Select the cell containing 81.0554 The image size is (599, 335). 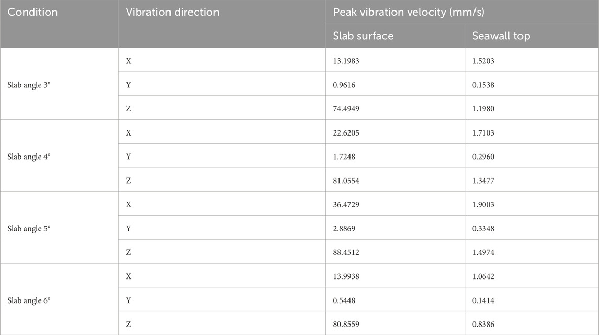[395, 181]
